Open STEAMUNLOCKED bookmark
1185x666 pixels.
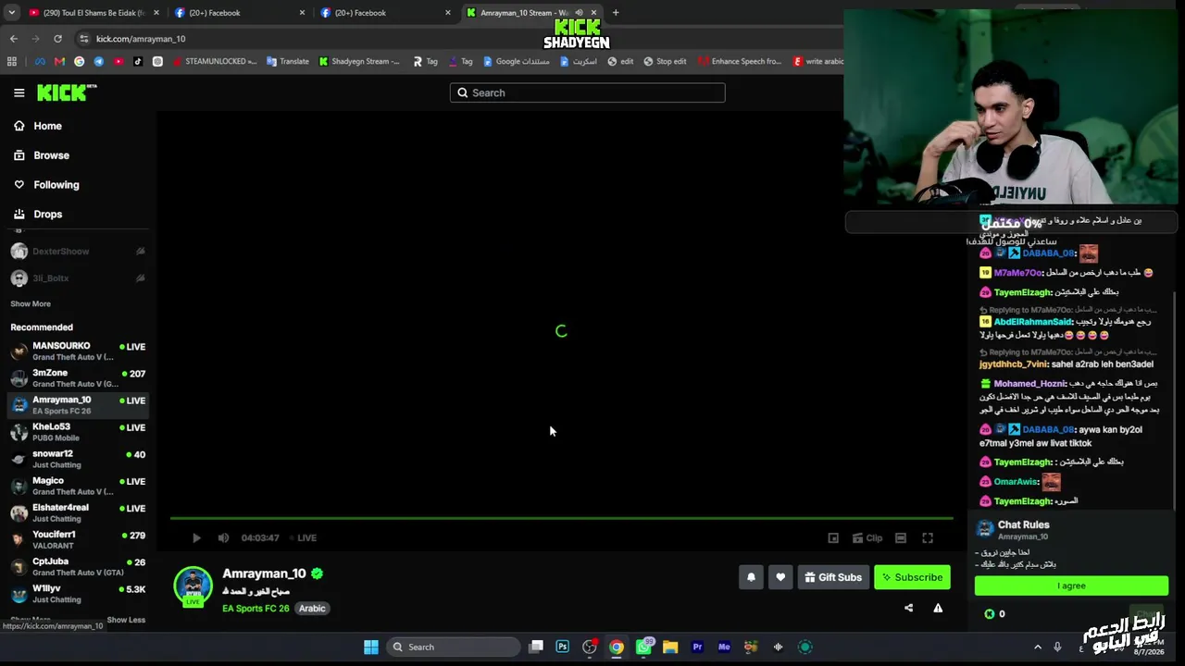point(215,62)
